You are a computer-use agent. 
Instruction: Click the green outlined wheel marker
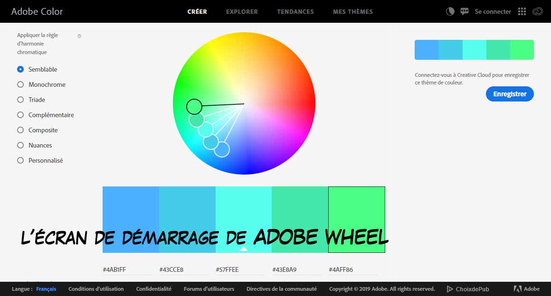point(194,106)
